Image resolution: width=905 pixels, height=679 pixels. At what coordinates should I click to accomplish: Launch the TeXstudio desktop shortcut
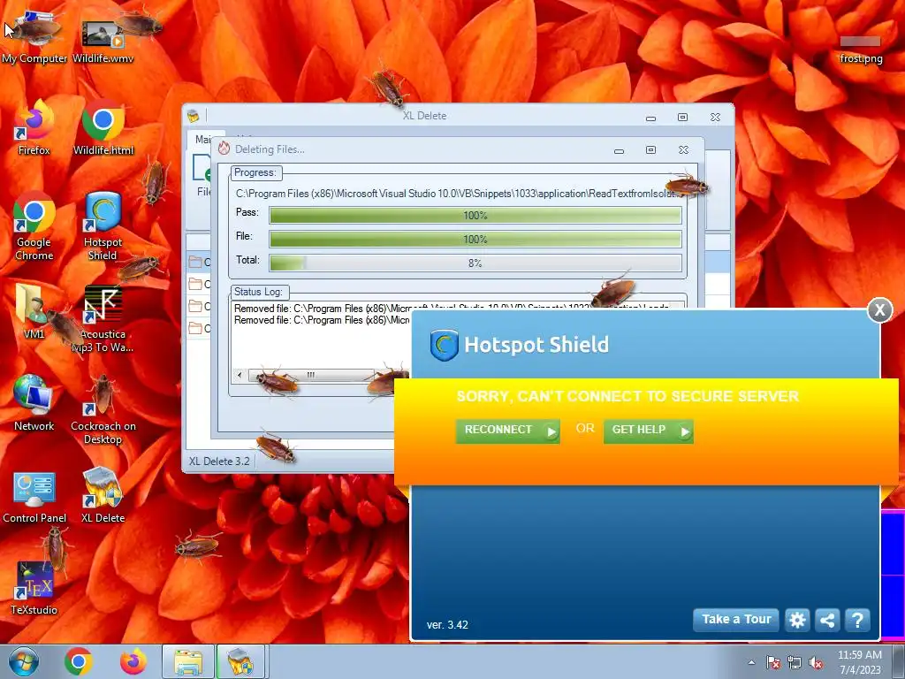pyautogui.click(x=34, y=588)
